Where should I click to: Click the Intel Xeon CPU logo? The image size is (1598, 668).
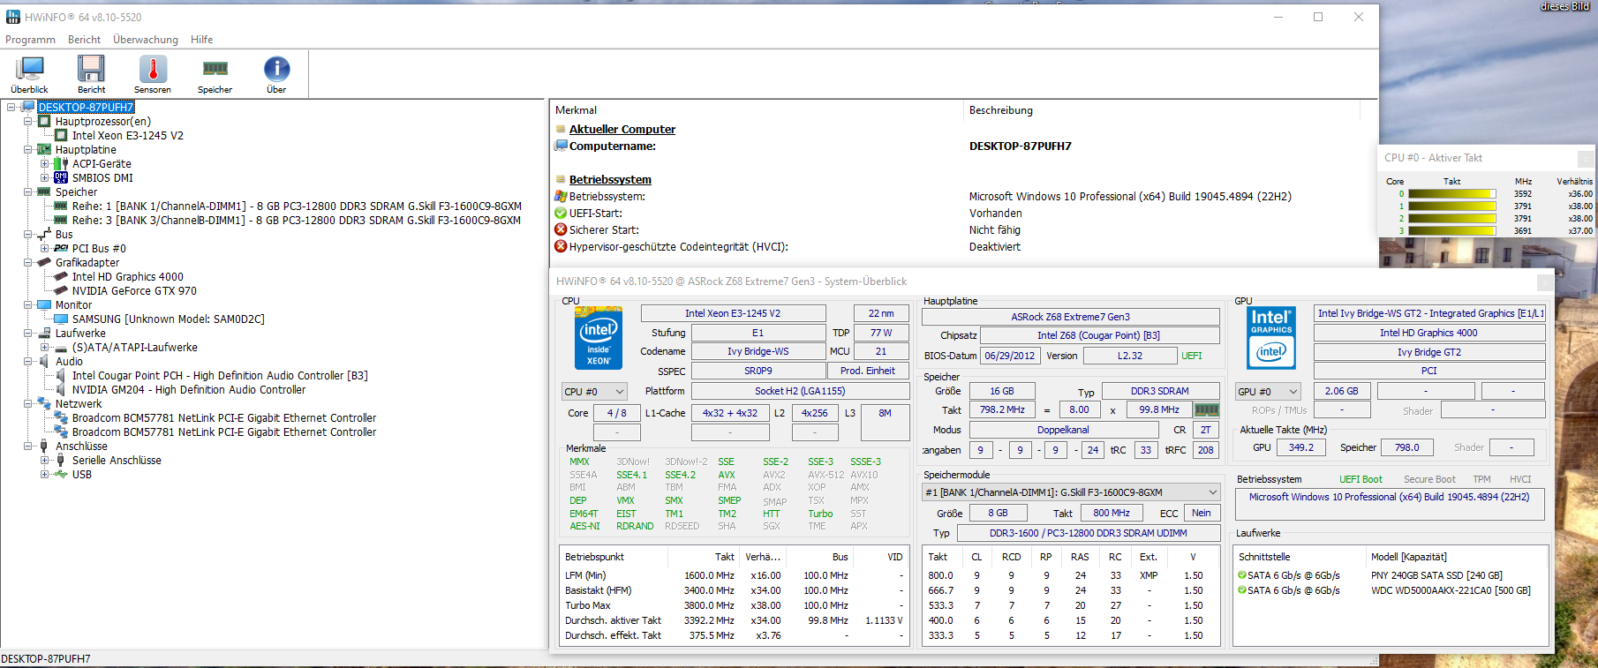(x=599, y=337)
